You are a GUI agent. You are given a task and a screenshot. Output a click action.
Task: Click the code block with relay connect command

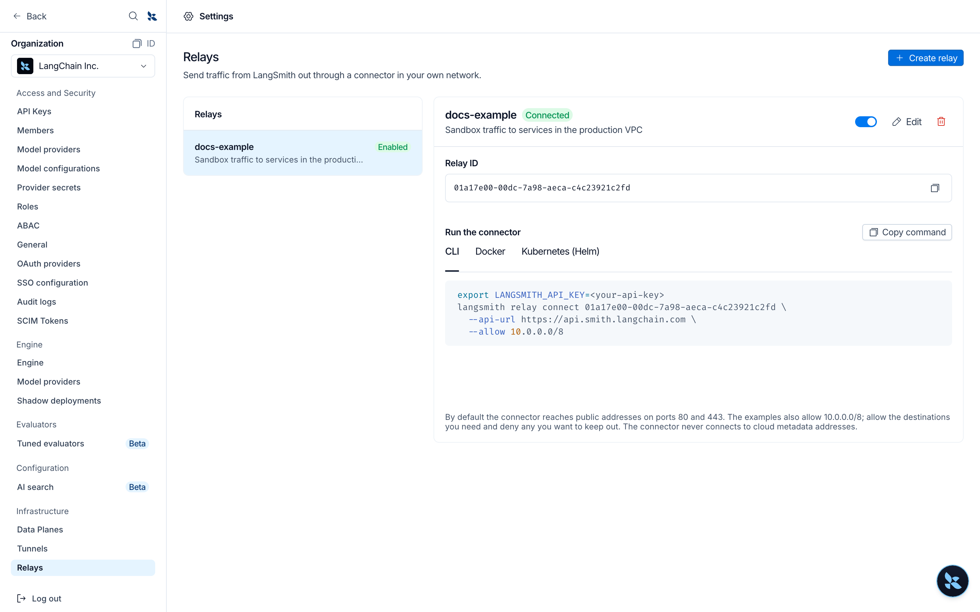click(x=698, y=313)
